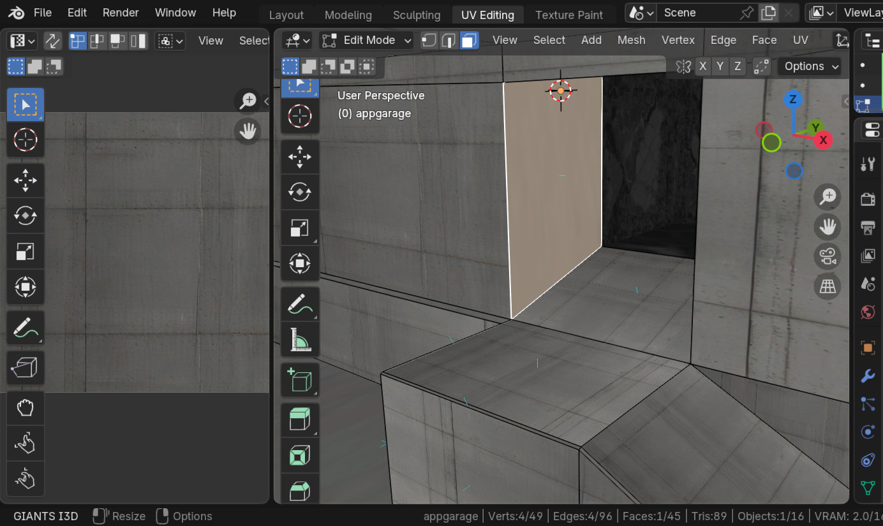Viewport: 883px width, 526px height.
Task: Open the Mesh menu in viewport header
Action: (631, 40)
